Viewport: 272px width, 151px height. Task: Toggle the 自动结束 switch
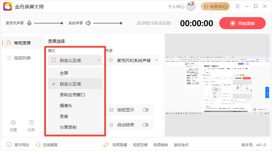tap(146, 125)
